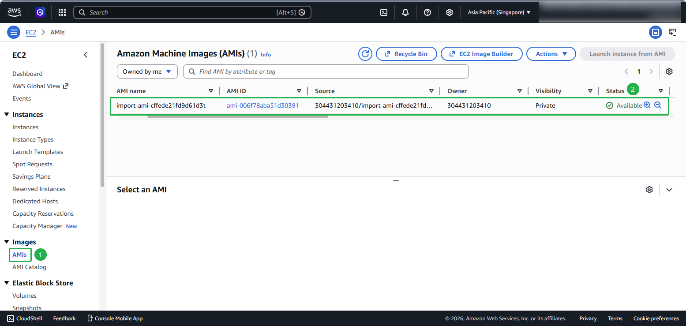This screenshot has width=686, height=326.
Task: Click the EC2 breadcrumb link
Action: [31, 32]
